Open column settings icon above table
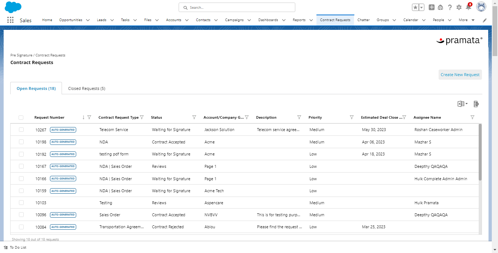The image size is (498, 253). pos(476,104)
